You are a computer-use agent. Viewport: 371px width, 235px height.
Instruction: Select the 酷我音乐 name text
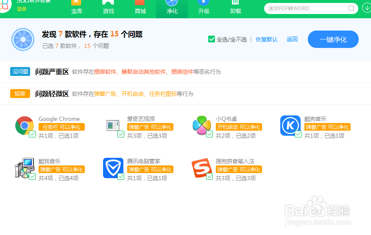50,161
